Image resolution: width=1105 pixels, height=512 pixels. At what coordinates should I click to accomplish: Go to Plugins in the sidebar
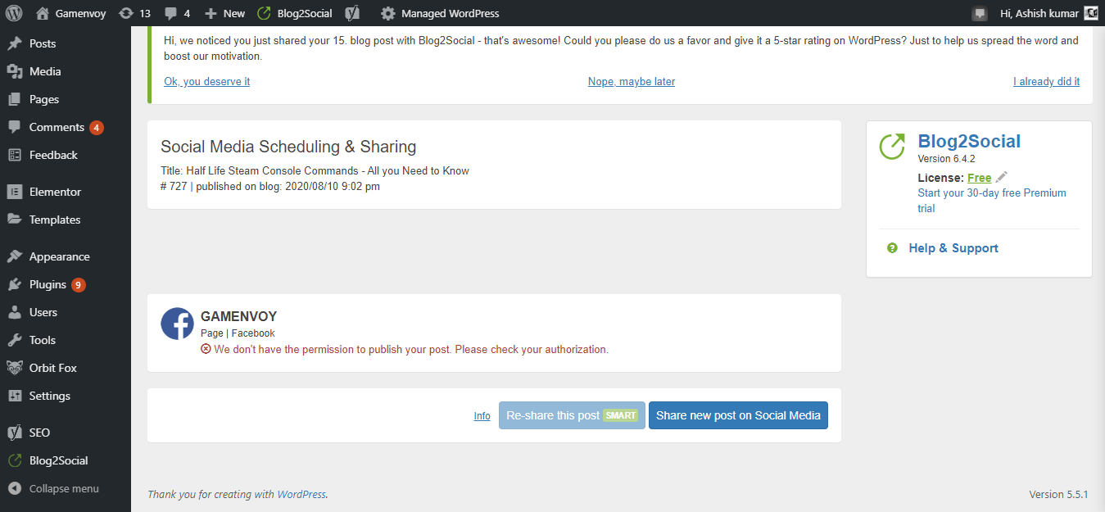pyautogui.click(x=48, y=284)
